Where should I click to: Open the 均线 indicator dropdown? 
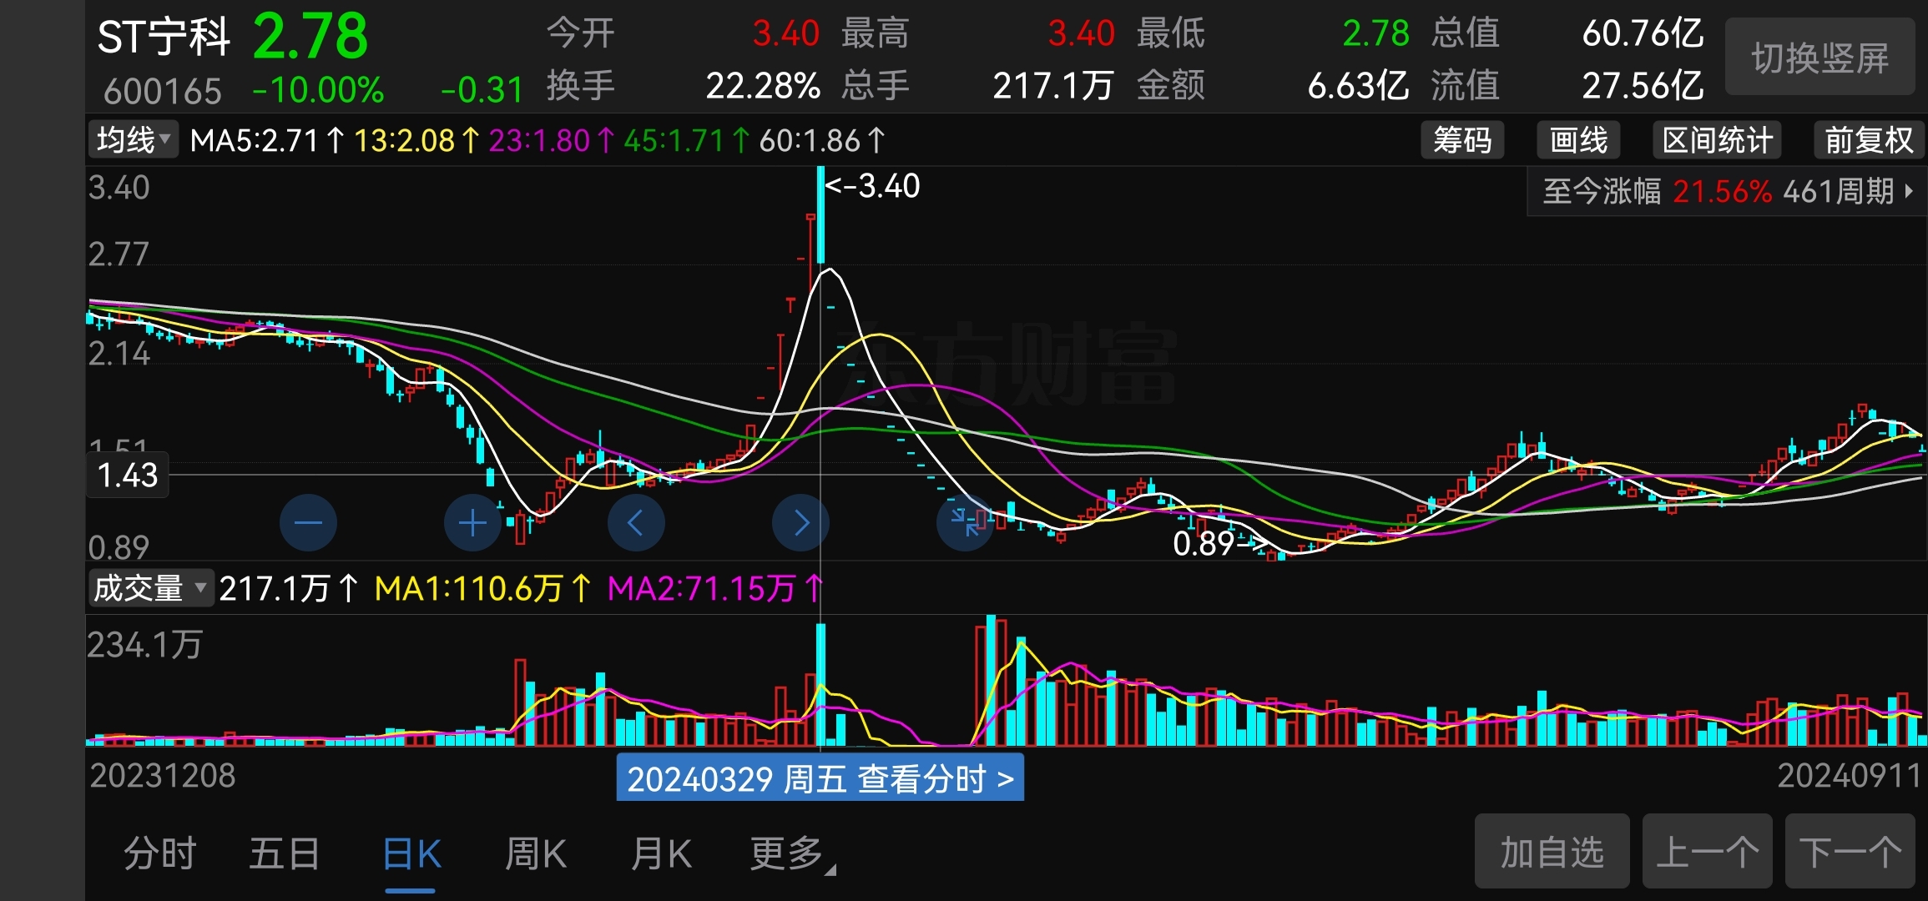pyautogui.click(x=133, y=140)
